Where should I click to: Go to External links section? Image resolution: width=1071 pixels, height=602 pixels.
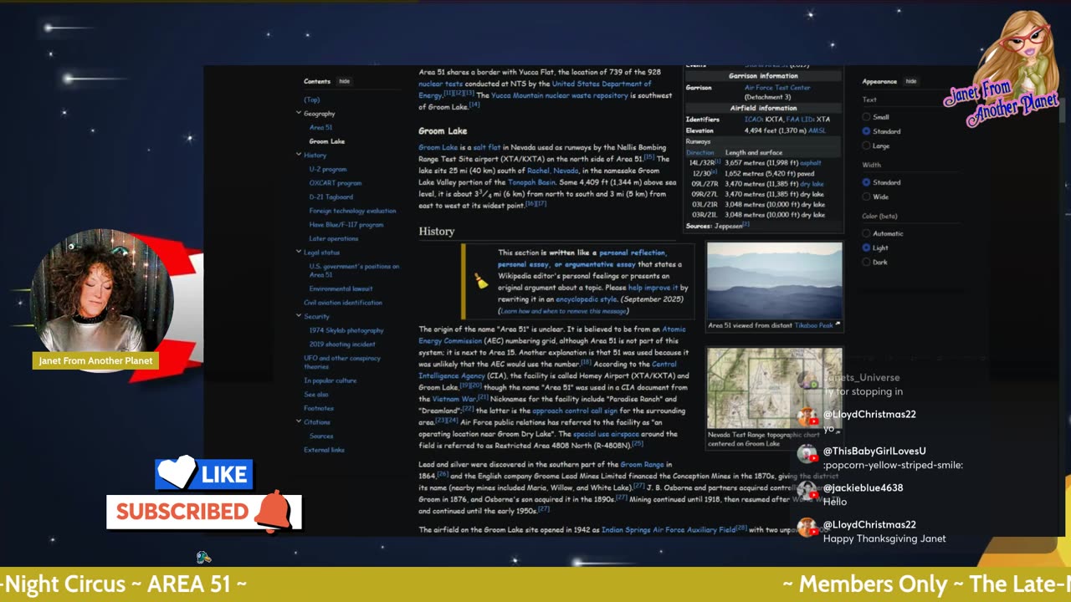pyautogui.click(x=324, y=450)
